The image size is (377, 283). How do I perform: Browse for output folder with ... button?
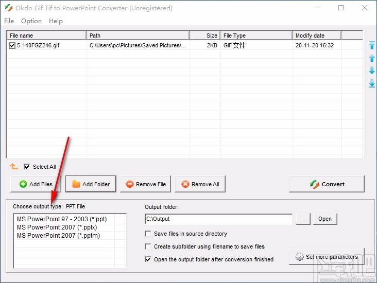click(303, 219)
